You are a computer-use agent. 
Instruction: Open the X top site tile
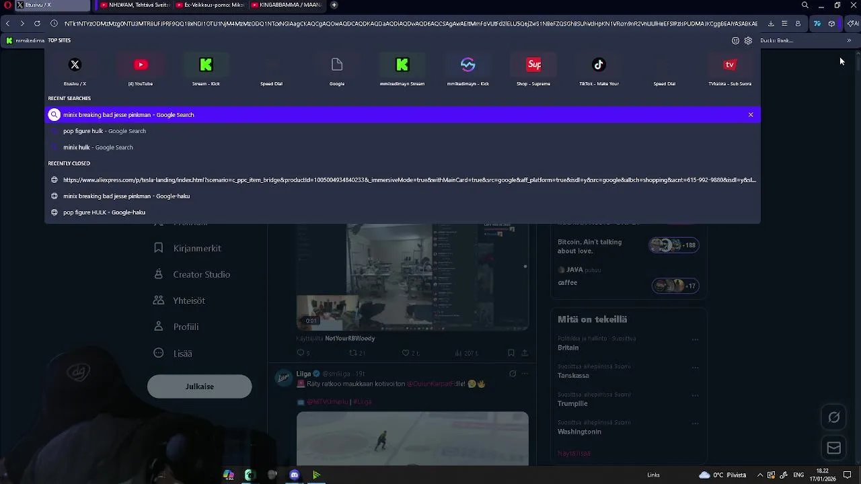(75, 70)
